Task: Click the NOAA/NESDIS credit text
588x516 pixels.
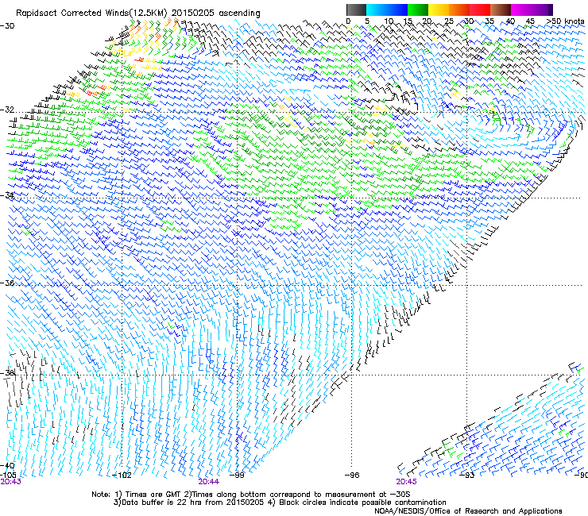Action: click(x=468, y=510)
